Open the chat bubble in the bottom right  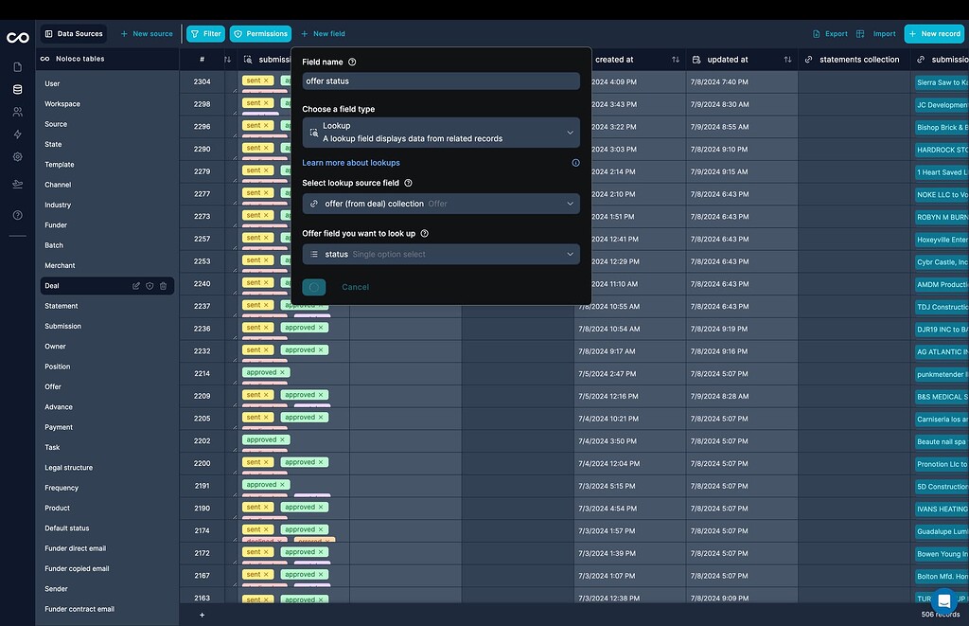point(943,601)
